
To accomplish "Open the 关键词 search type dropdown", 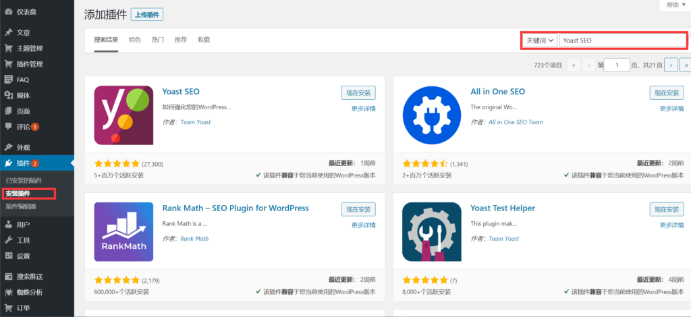I will coord(540,40).
